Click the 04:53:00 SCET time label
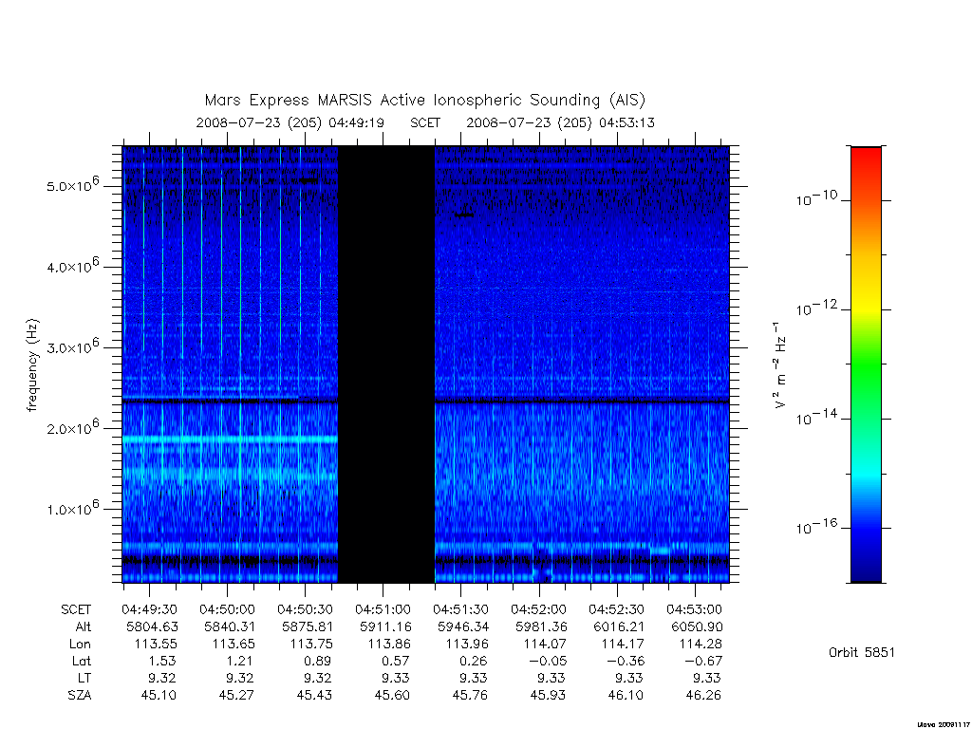972x729 pixels. (x=694, y=609)
